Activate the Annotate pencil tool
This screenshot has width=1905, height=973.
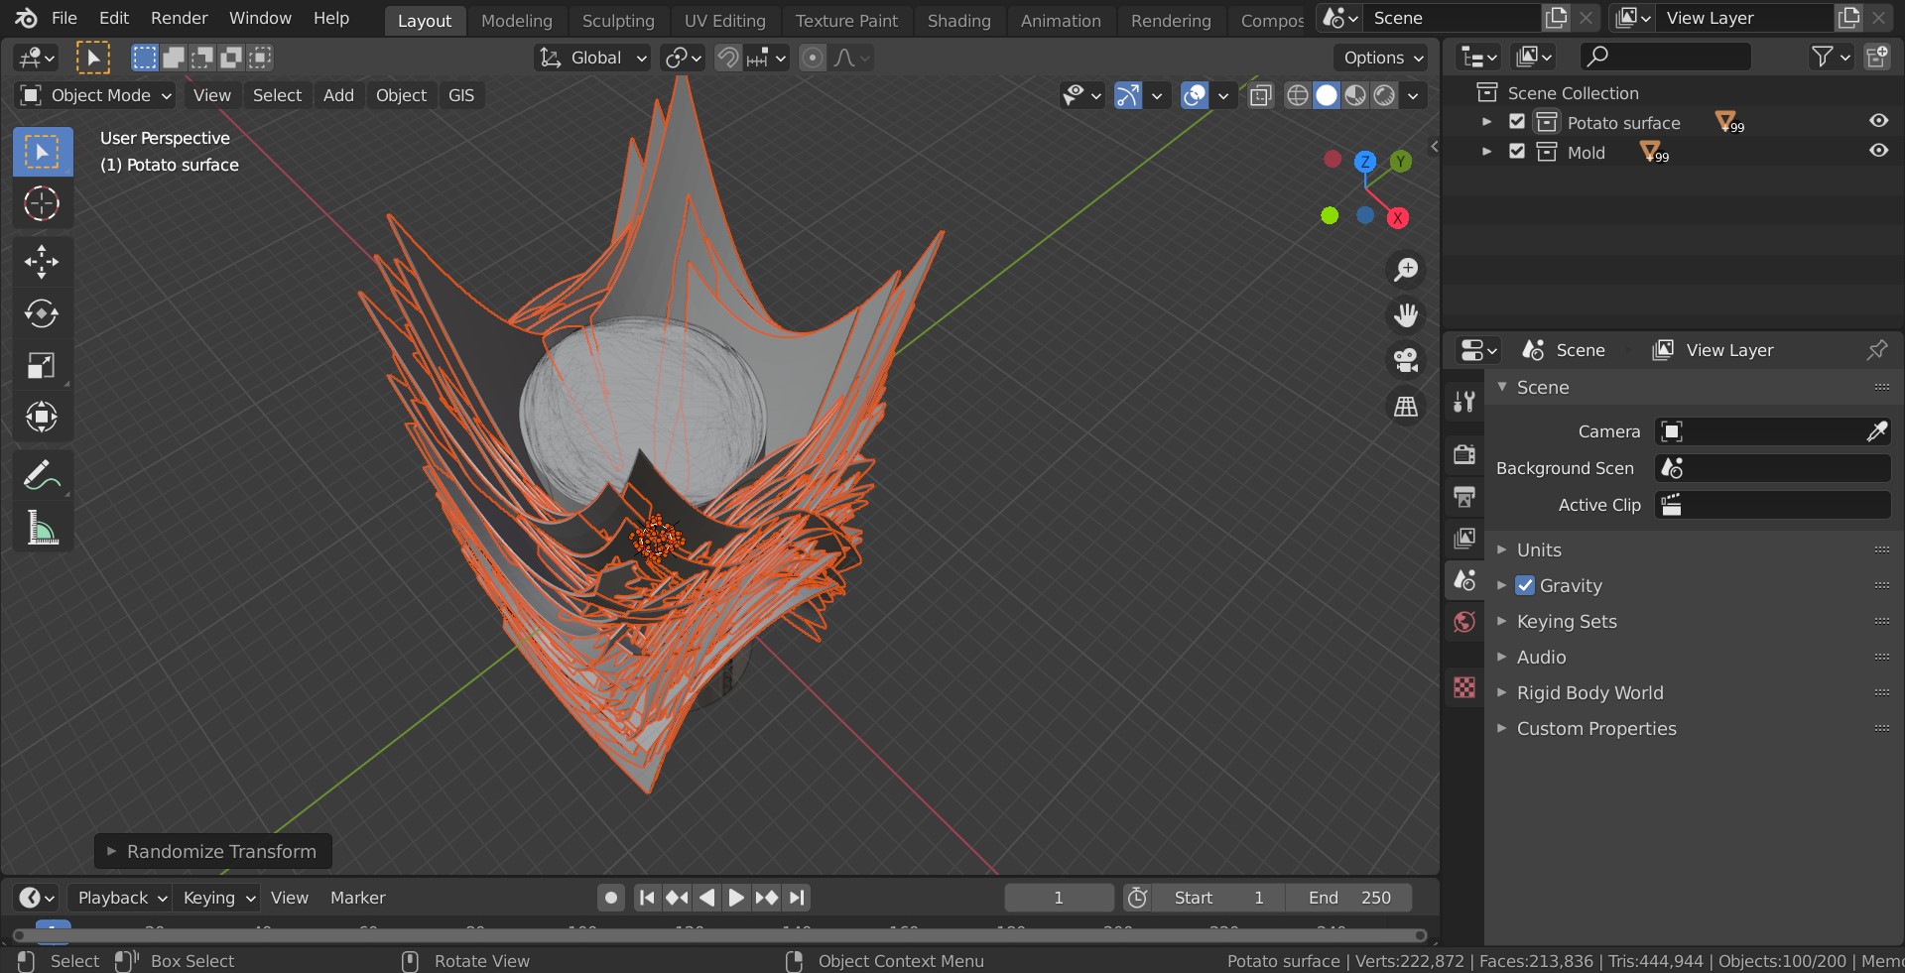[41, 476]
